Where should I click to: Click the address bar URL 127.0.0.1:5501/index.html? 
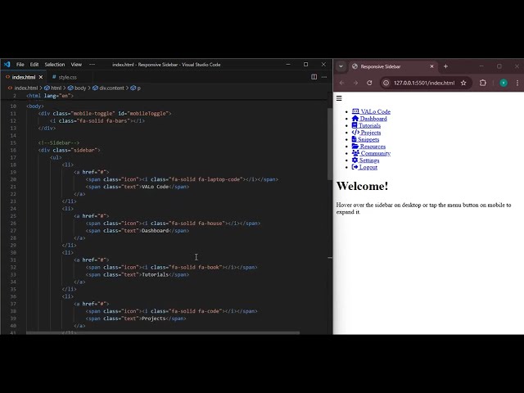point(424,83)
